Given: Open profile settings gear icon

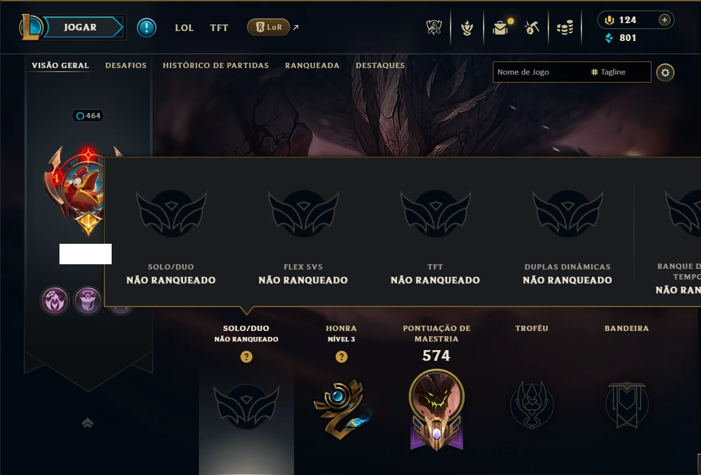Looking at the screenshot, I should (x=665, y=73).
